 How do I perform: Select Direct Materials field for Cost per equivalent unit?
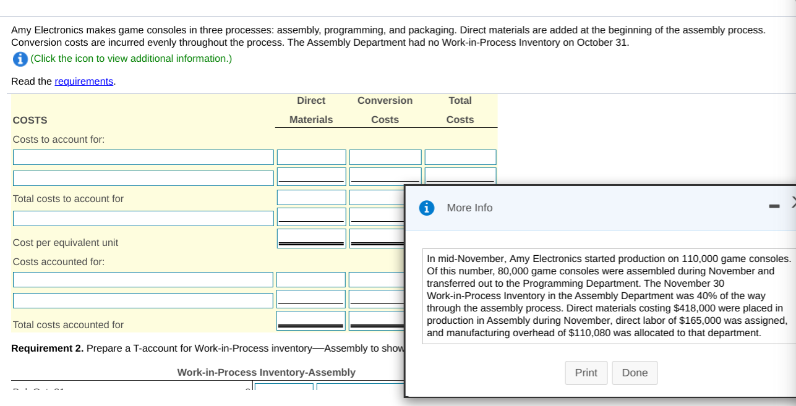[311, 239]
